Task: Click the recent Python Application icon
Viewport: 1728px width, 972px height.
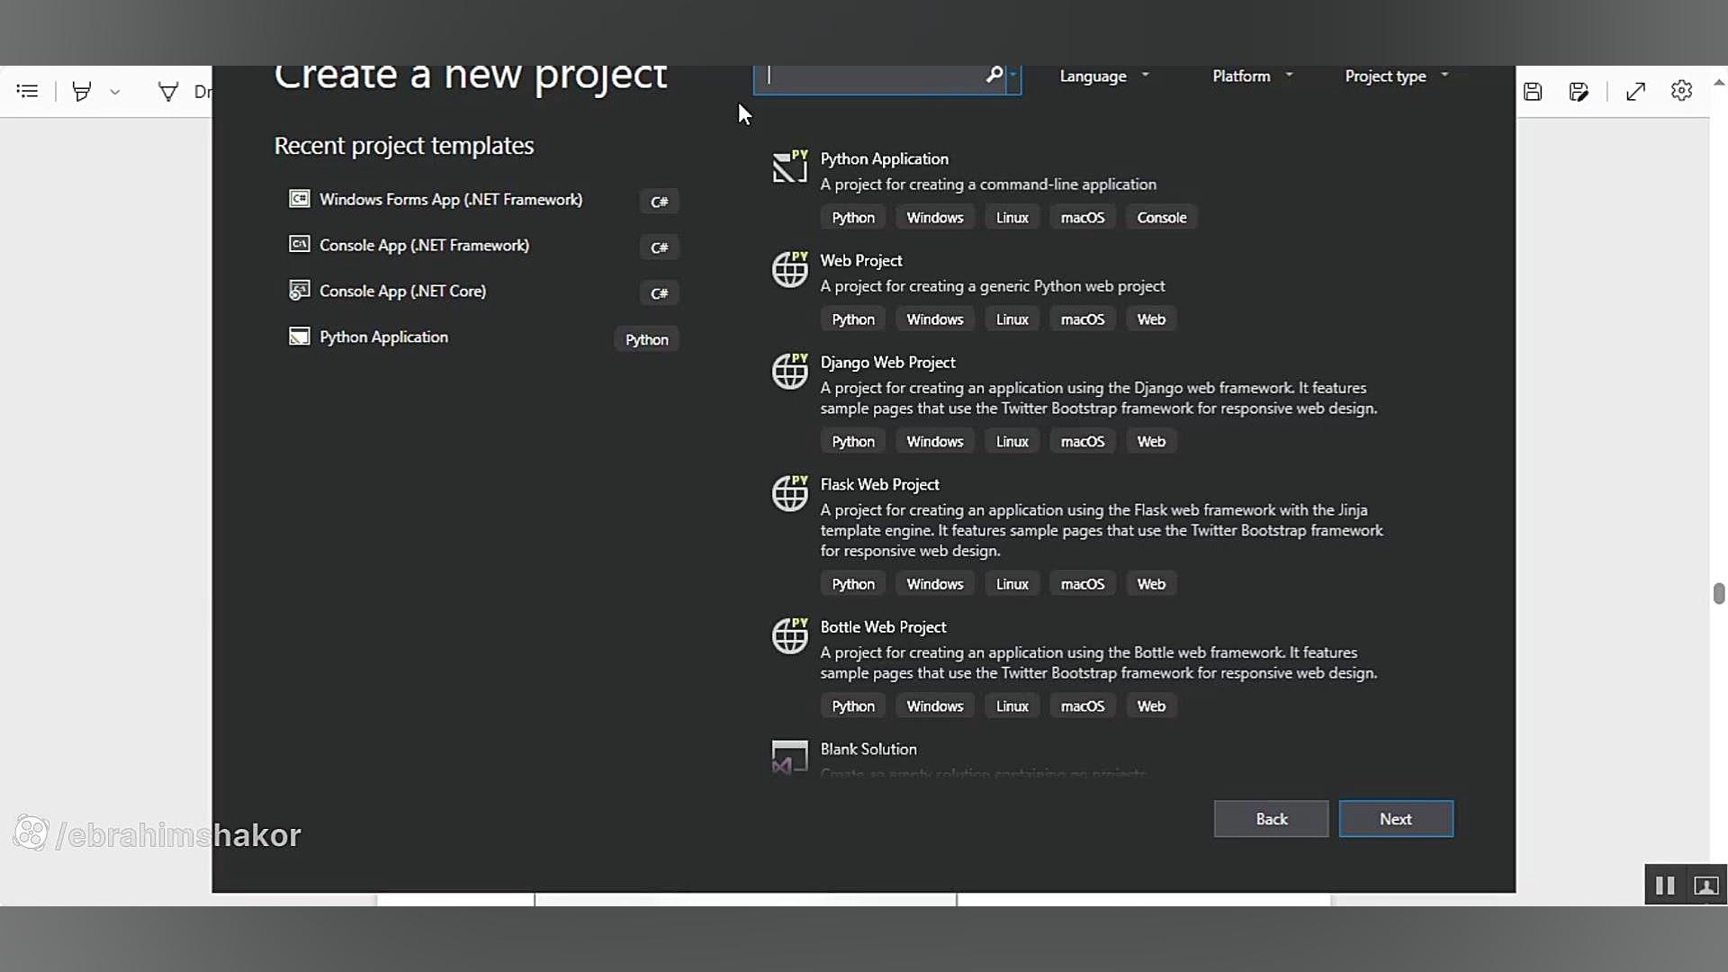Action: point(299,336)
